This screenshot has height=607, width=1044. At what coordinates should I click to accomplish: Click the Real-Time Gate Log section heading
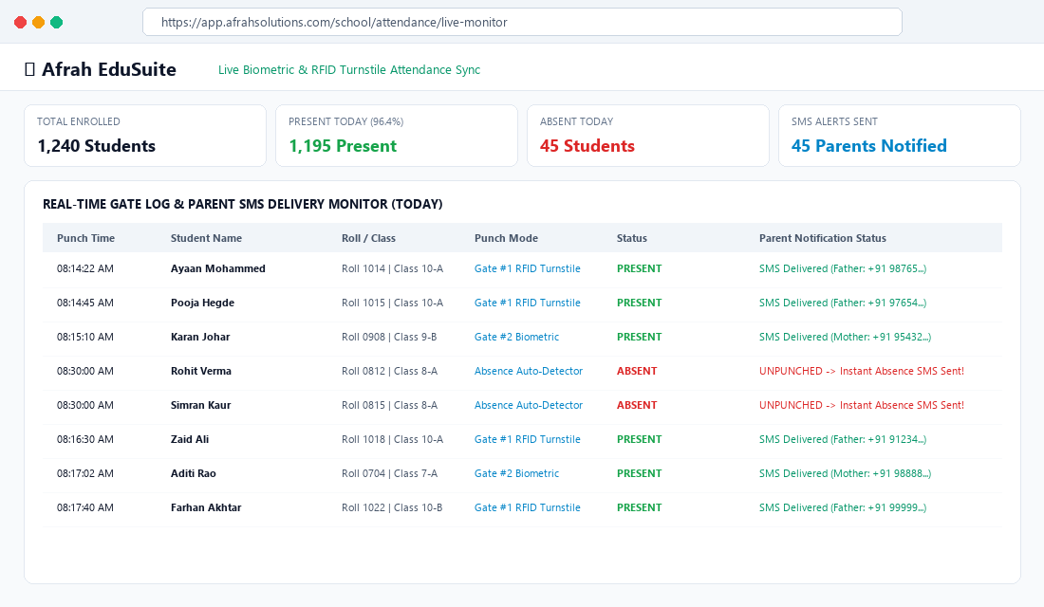[242, 204]
